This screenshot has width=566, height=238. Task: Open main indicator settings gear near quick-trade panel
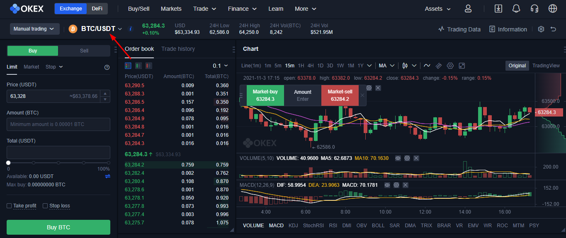[x=369, y=88]
